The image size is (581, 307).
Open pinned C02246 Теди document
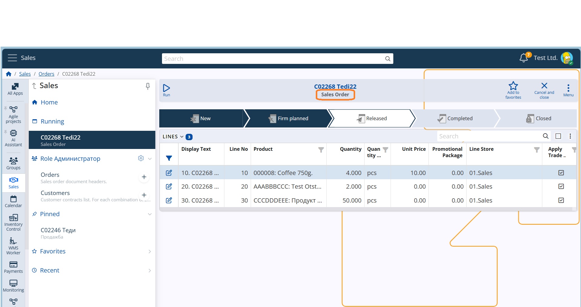click(58, 233)
